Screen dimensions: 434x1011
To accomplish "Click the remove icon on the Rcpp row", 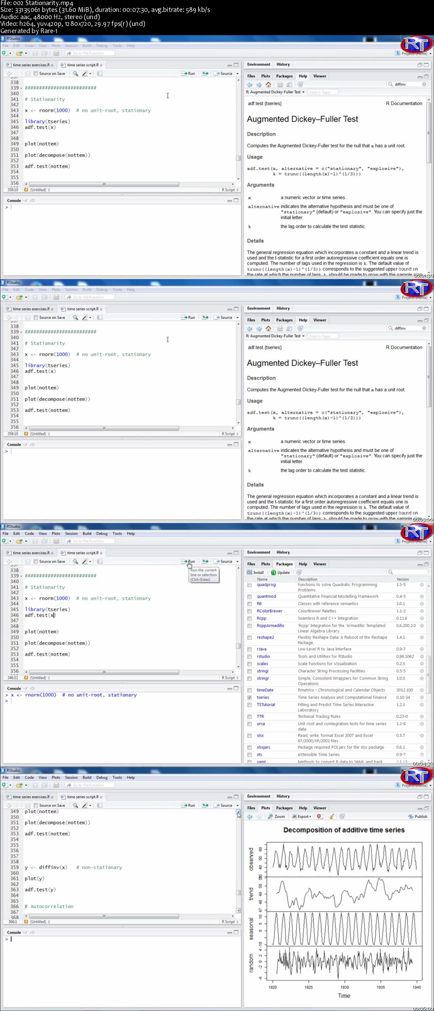I will (x=422, y=618).
